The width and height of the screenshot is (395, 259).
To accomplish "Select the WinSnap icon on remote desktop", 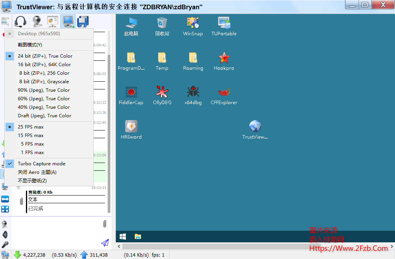I will coord(193,26).
